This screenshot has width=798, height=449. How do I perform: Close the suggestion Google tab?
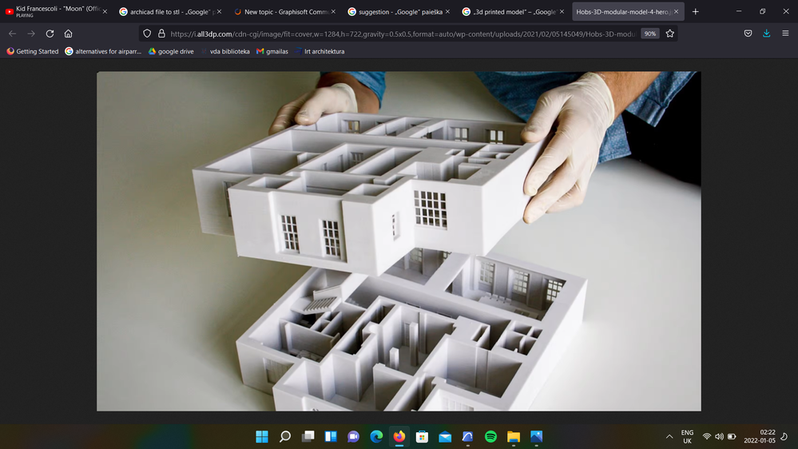(447, 11)
